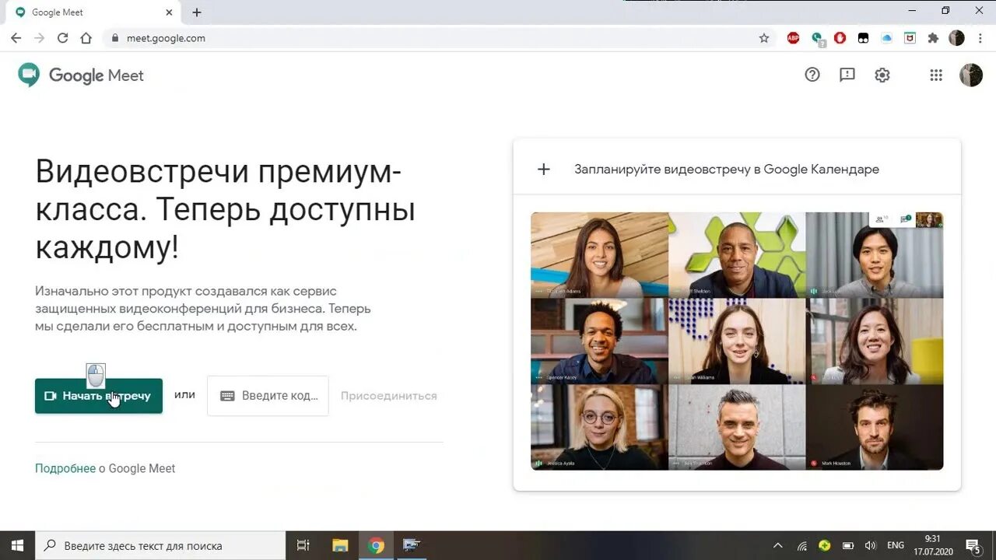Click the Начать встречу button
This screenshot has width=996, height=560.
[99, 396]
